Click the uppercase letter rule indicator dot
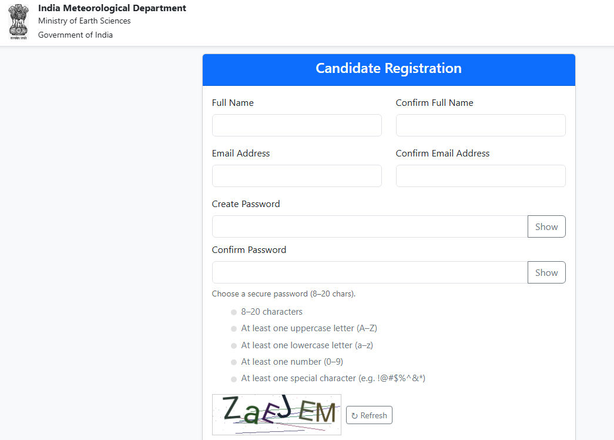Viewport: 614px width, 440px height. coord(234,329)
